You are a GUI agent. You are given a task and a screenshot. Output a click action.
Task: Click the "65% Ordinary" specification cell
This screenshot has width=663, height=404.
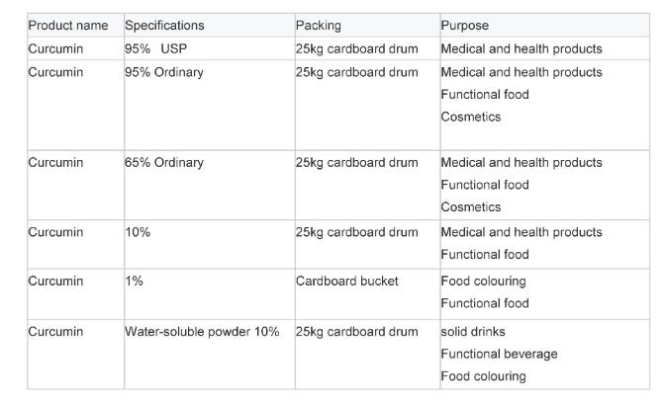point(163,162)
